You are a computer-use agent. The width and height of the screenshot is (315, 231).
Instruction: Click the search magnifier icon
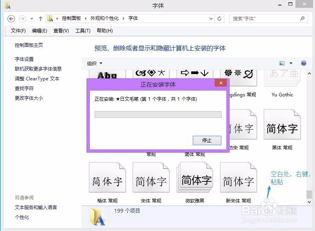pyautogui.click(x=303, y=18)
